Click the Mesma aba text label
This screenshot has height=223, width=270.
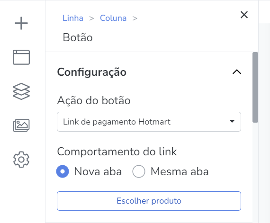[x=180, y=171]
